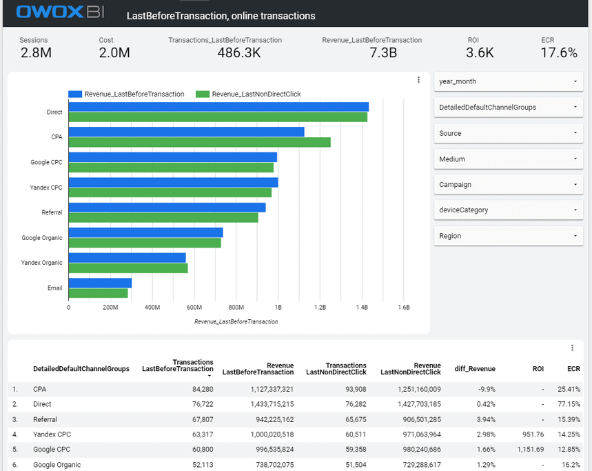Viewport: 592px width, 471px height.
Task: Expand the Source filter dropdown
Action: pos(508,133)
